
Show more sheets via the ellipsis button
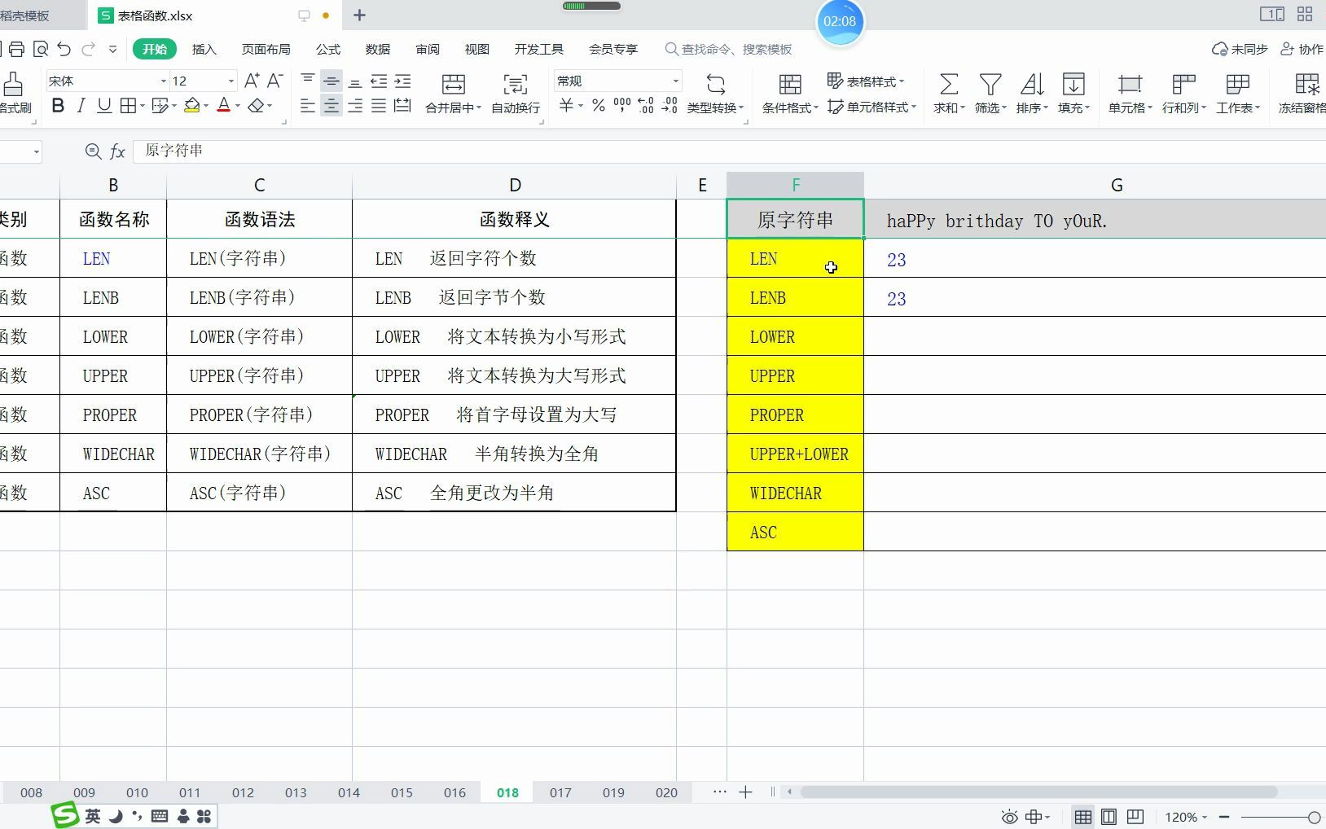(719, 792)
